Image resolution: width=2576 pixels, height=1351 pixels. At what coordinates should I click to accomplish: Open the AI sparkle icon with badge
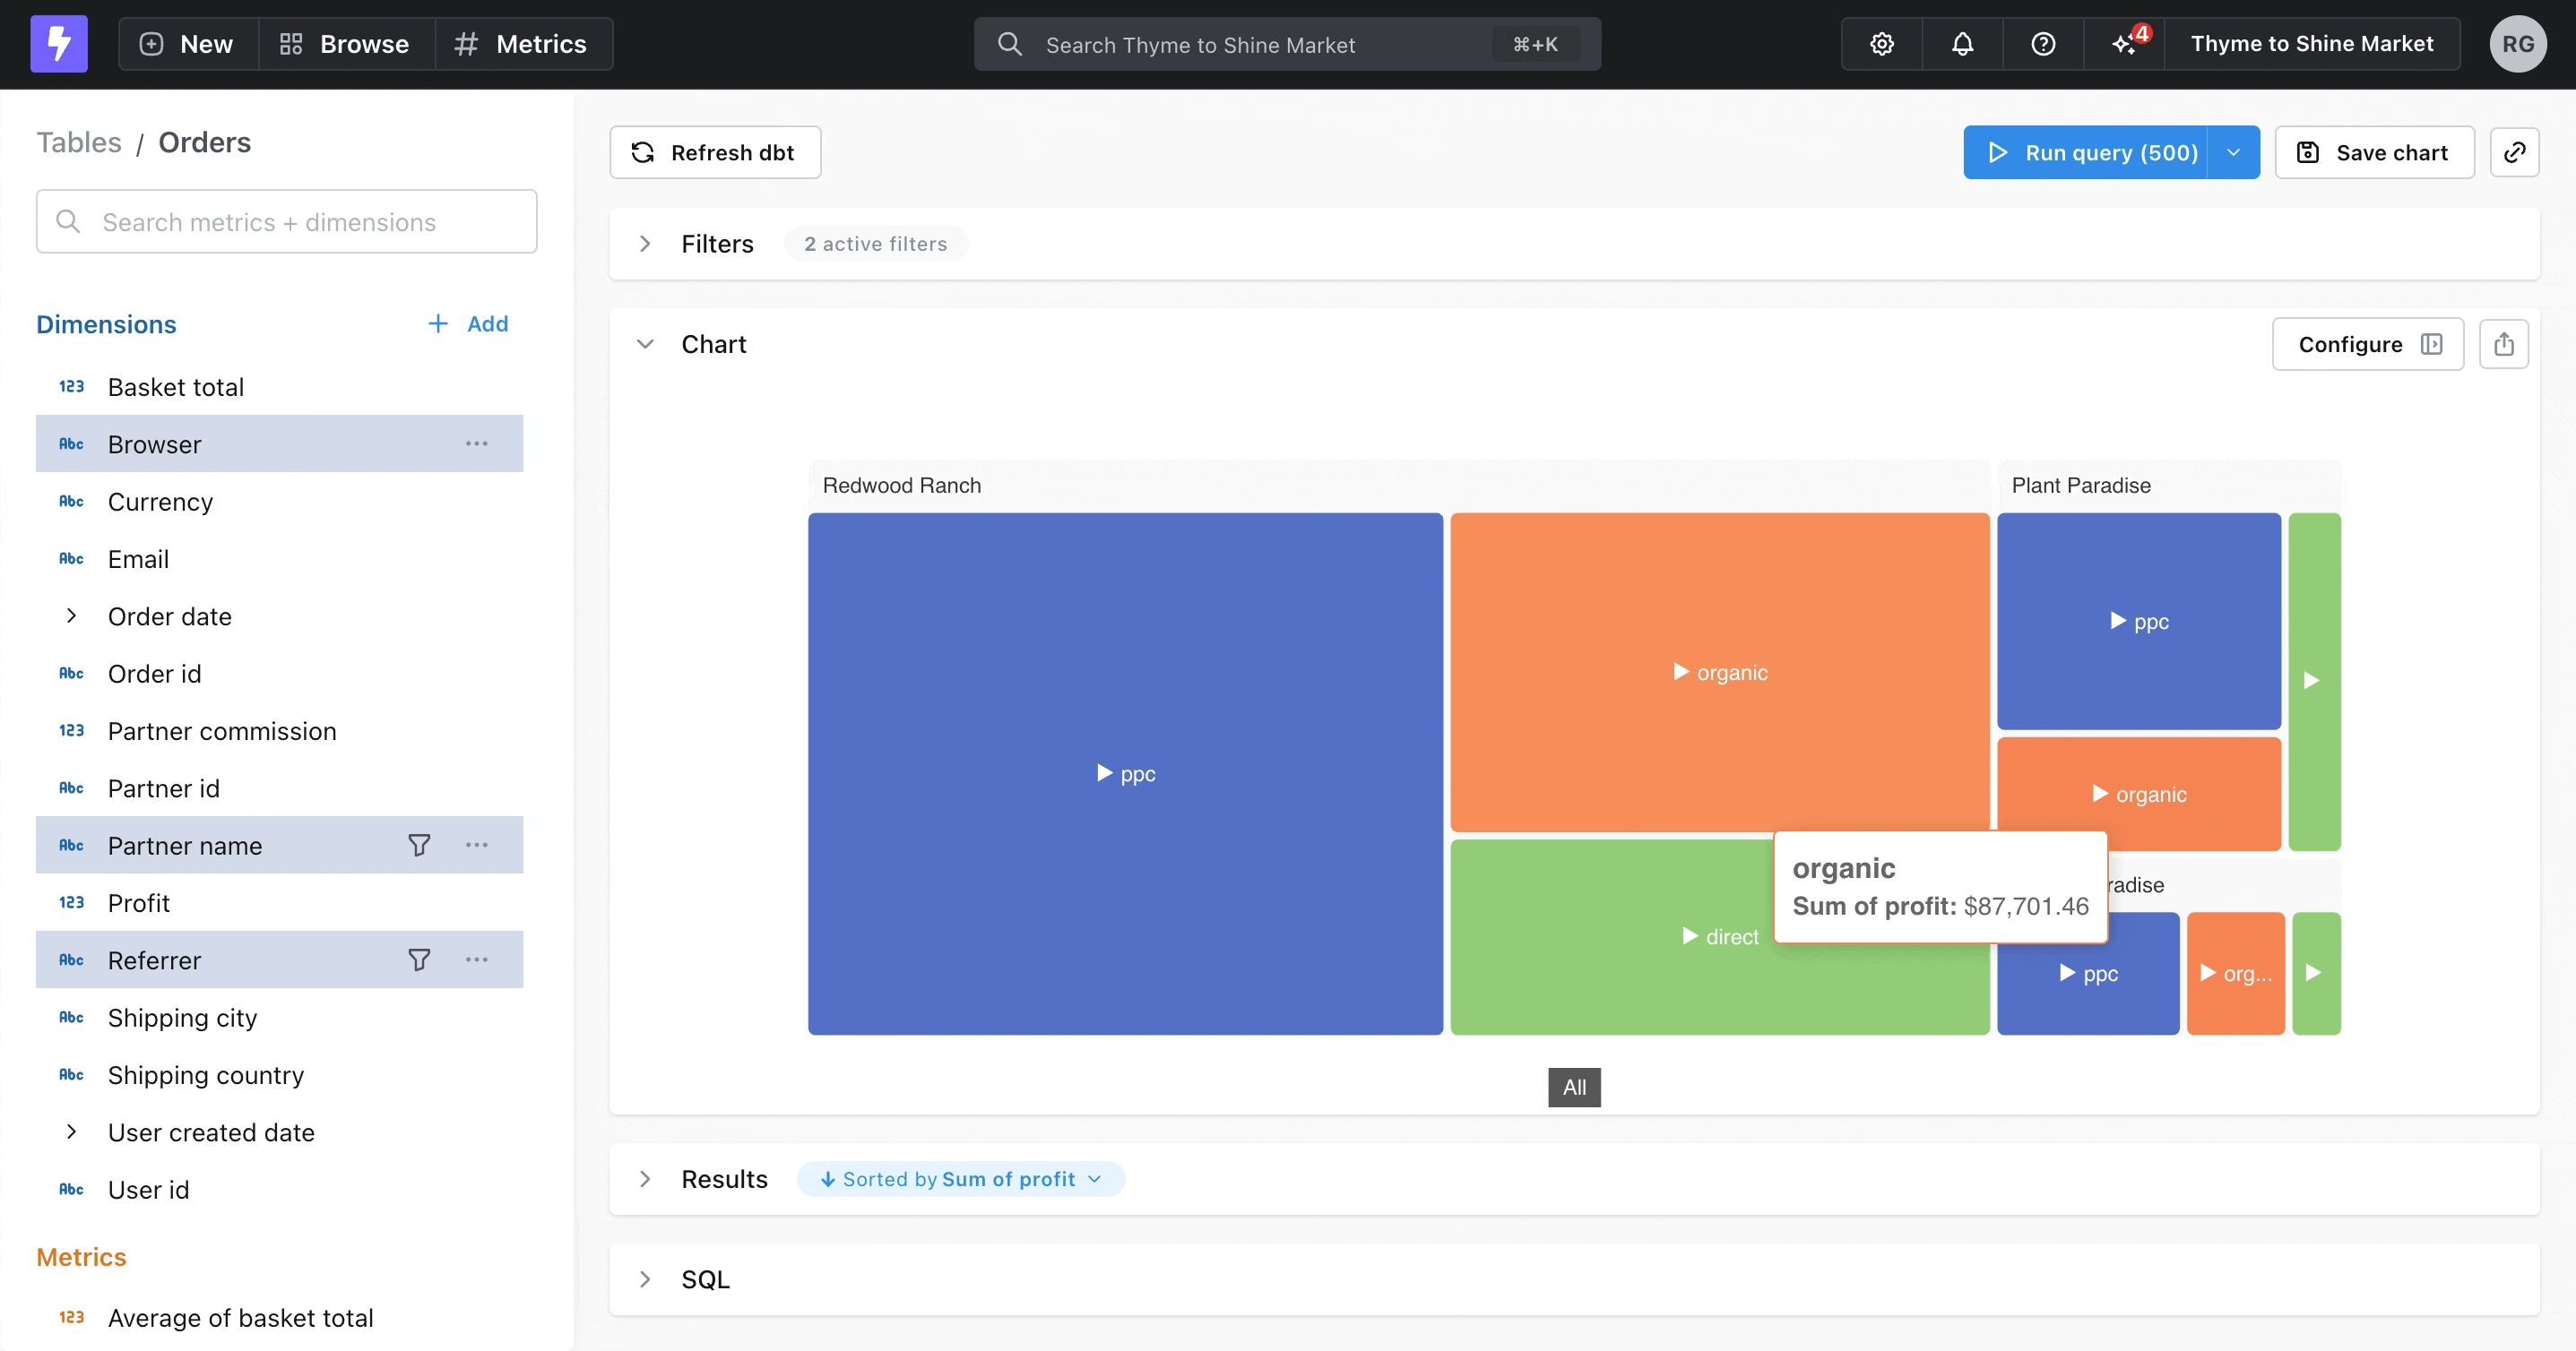[x=2124, y=44]
